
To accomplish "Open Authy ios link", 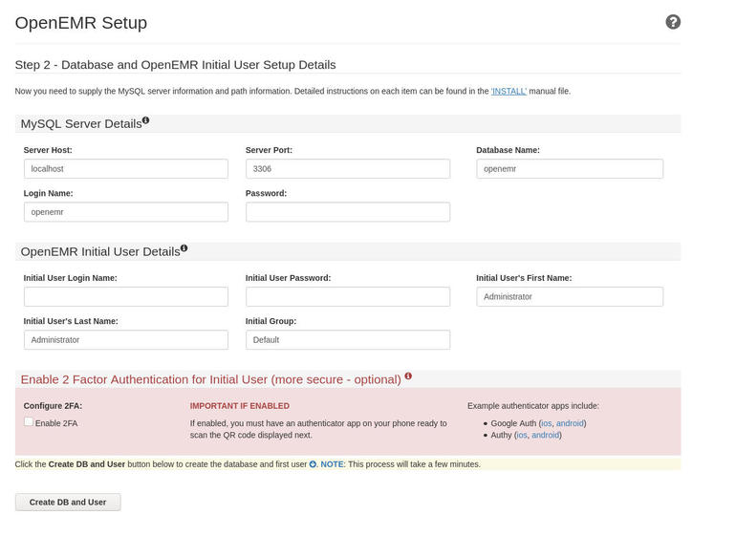I will pyautogui.click(x=522, y=435).
